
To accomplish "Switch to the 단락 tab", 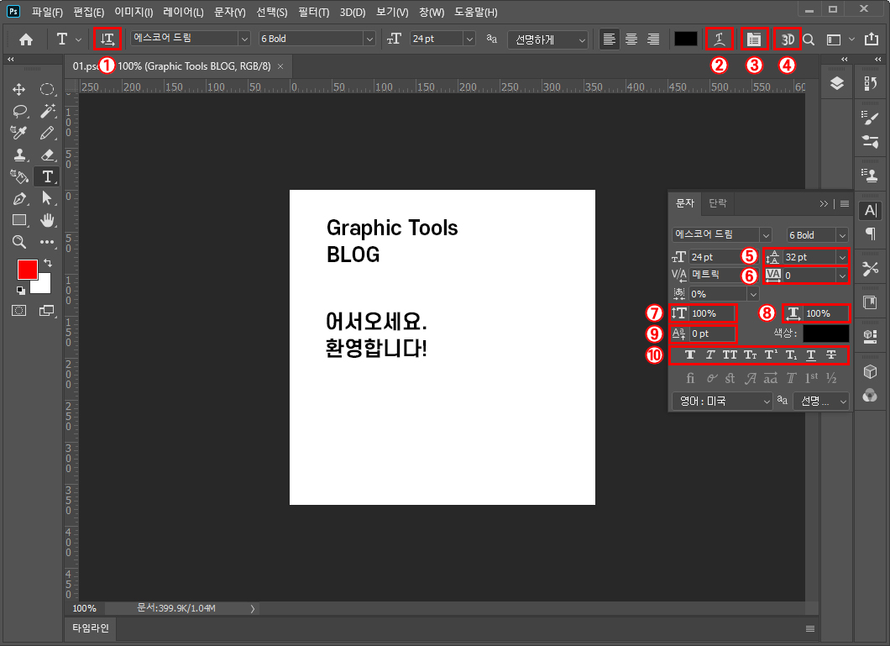I will point(717,203).
